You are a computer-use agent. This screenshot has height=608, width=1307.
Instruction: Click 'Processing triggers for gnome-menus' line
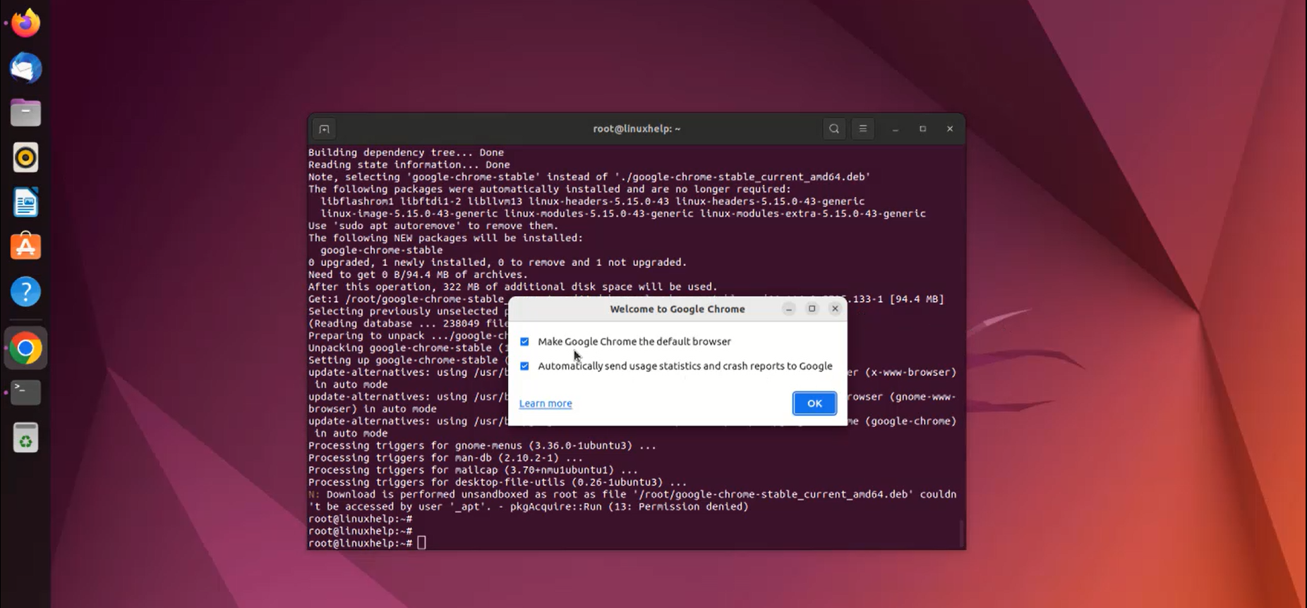point(482,446)
